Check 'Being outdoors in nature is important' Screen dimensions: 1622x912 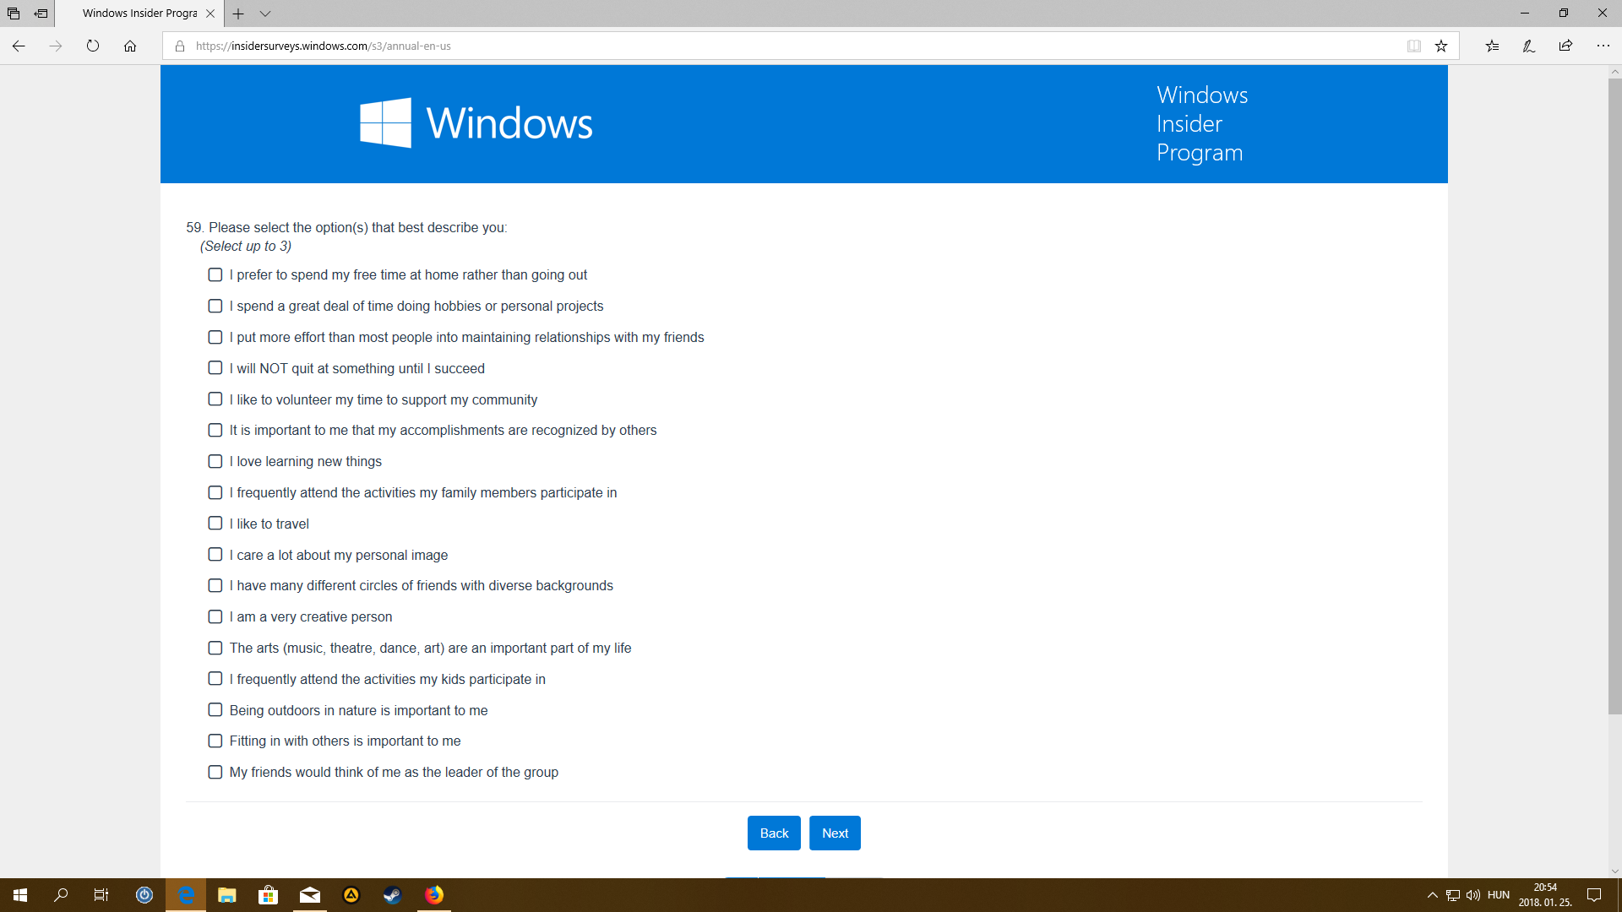click(215, 710)
